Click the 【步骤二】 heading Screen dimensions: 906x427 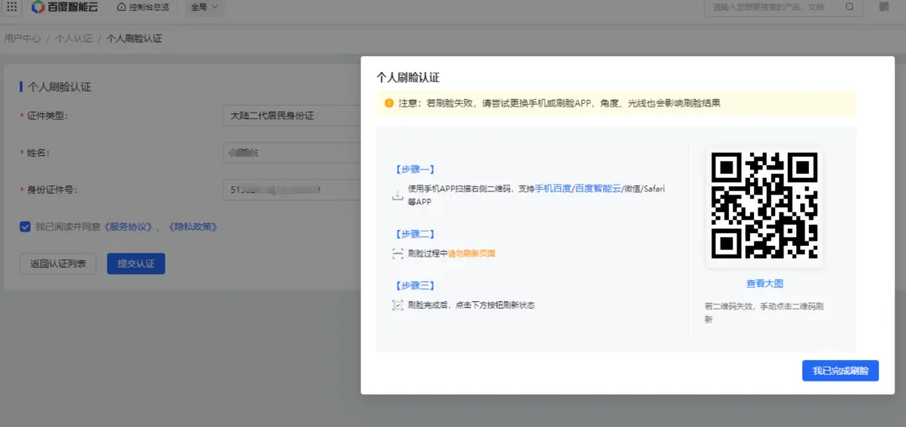point(414,234)
